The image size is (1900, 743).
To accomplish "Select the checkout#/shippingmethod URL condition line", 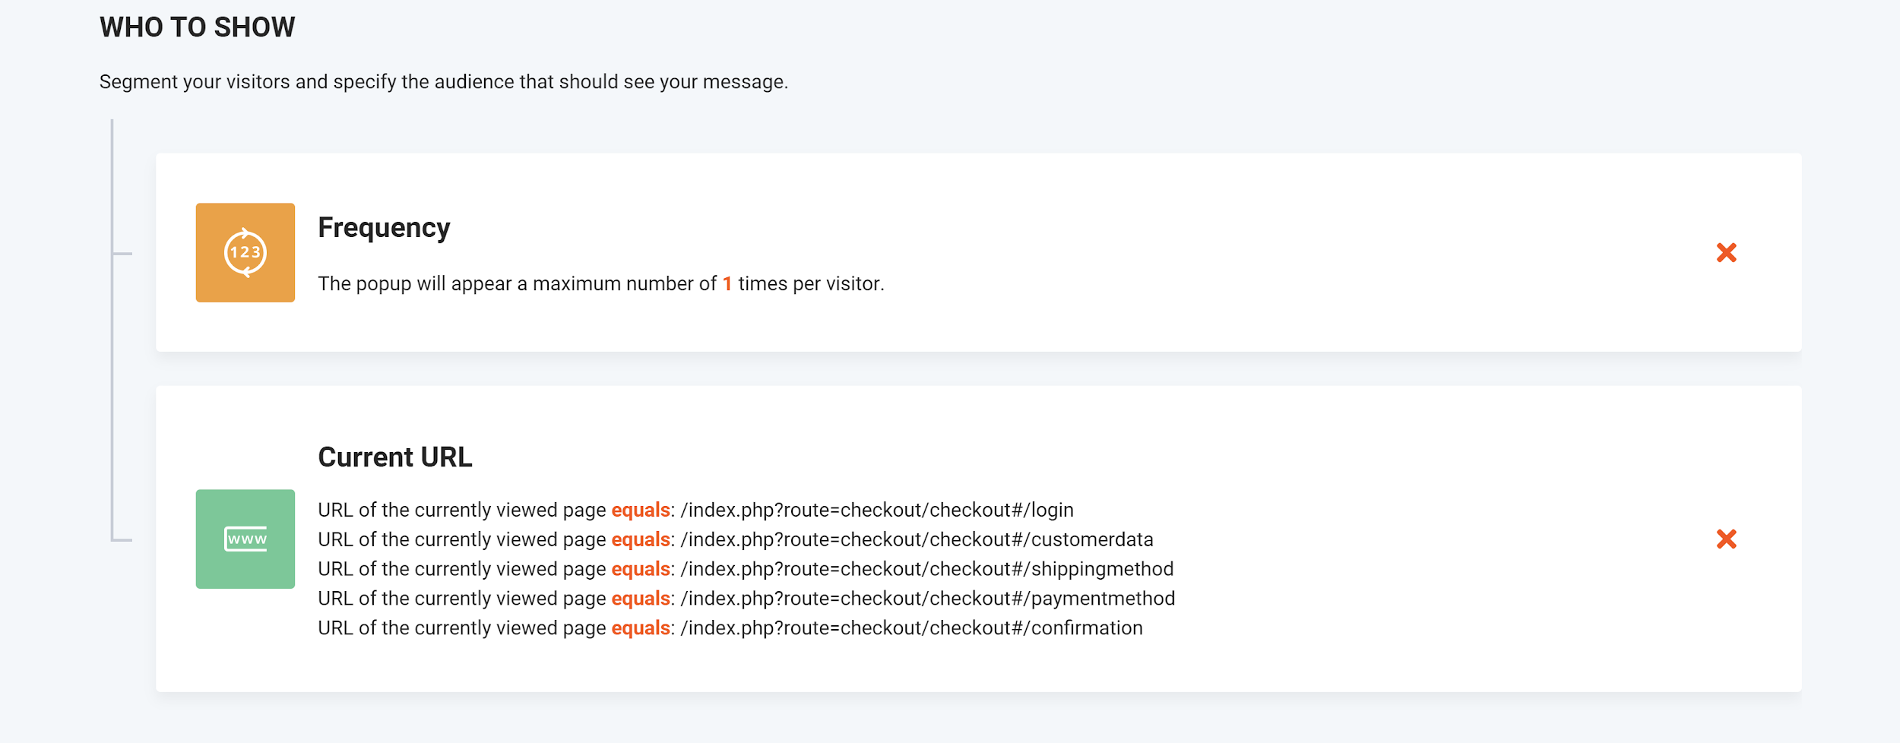I will coord(746,569).
